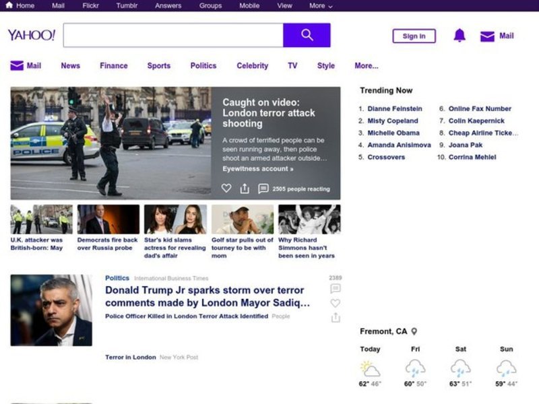Open comments on the featured video story
This screenshot has height=404, width=539.
(x=263, y=189)
